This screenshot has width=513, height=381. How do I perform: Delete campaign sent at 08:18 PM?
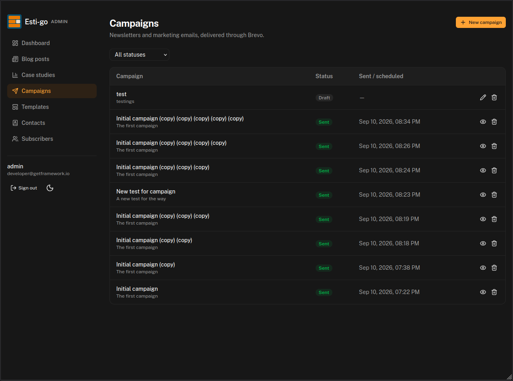click(x=494, y=243)
